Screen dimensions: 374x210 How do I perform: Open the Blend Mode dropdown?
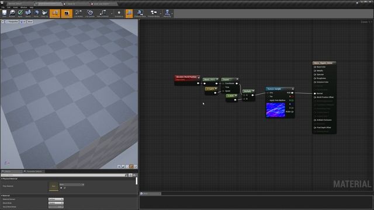click(x=56, y=203)
